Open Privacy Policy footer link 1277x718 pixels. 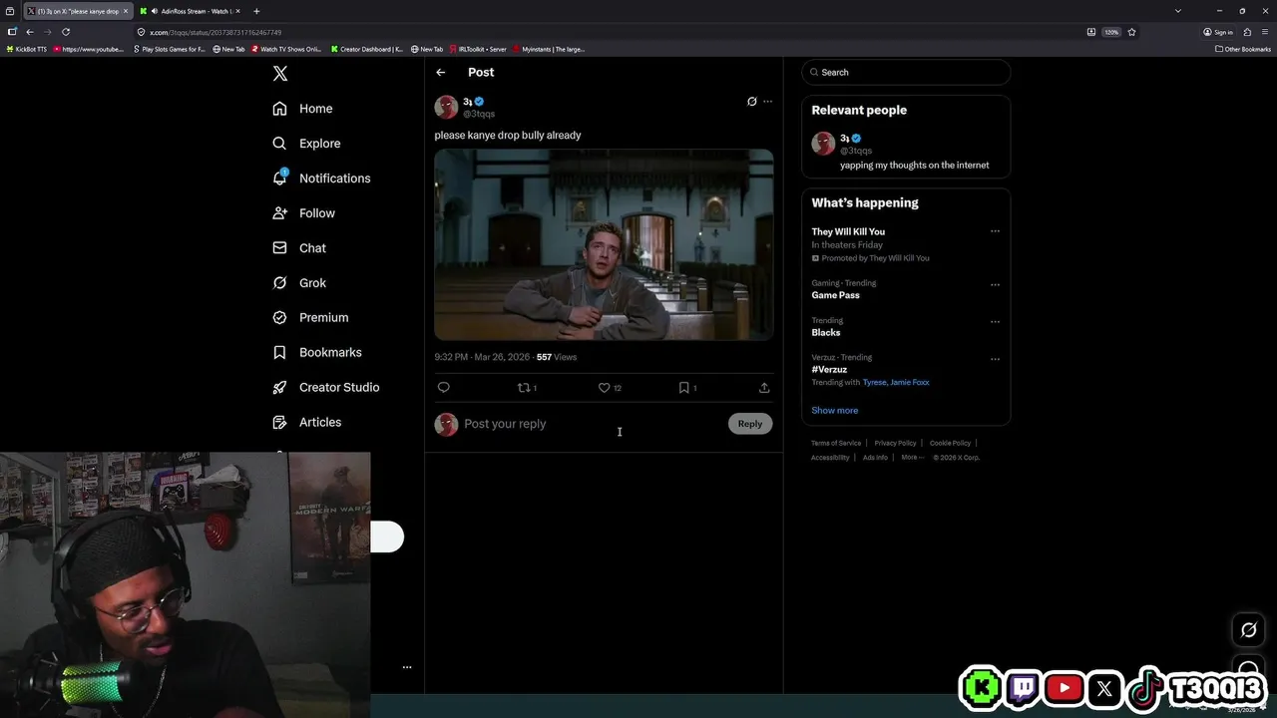(x=895, y=443)
